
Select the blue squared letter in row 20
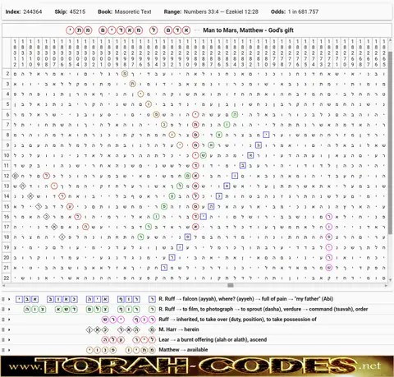point(172,257)
